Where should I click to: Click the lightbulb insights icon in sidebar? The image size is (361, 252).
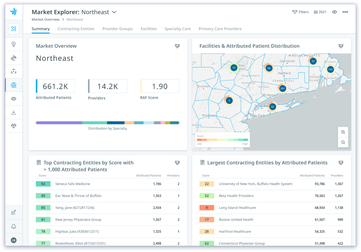point(14,44)
